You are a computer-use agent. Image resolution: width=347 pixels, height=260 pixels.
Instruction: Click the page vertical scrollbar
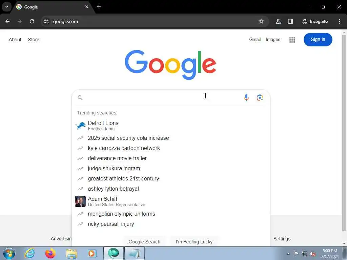click(344, 133)
